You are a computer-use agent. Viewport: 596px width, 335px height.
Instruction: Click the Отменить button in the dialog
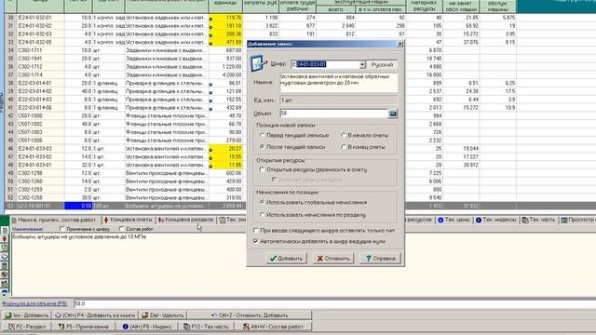[333, 259]
